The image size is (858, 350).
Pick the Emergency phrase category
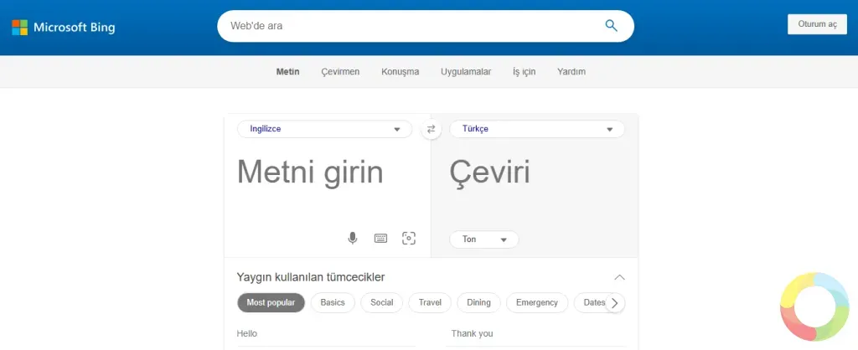point(537,302)
